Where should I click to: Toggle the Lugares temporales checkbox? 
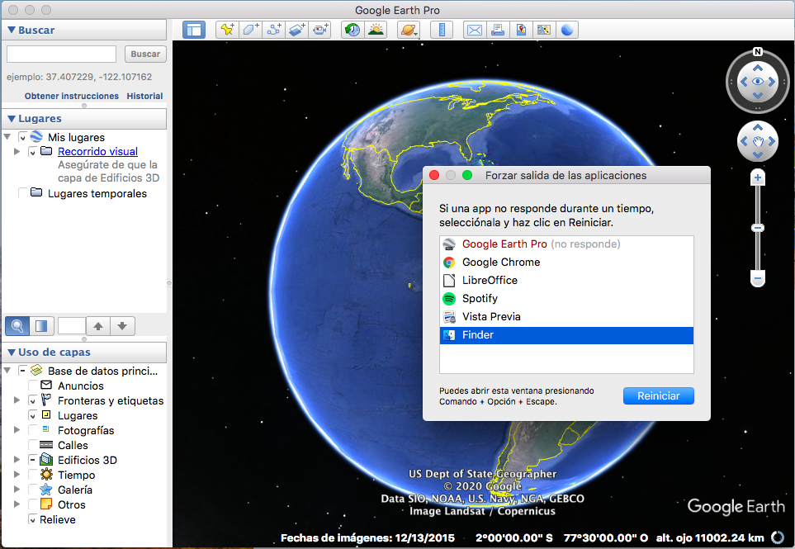tap(22, 194)
